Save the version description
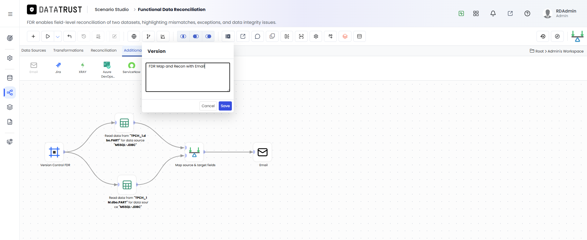This screenshot has width=587, height=240. [x=225, y=106]
